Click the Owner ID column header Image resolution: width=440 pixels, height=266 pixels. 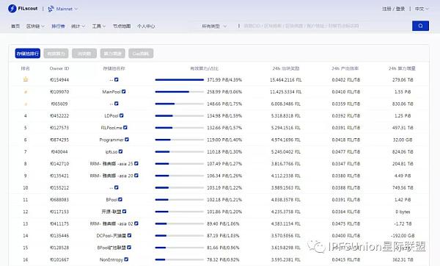point(59,68)
